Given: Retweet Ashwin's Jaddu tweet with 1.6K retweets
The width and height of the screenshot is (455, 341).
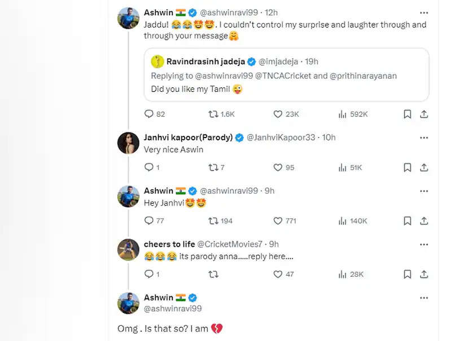Looking at the screenshot, I should 213,114.
